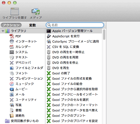Select the フォント label in library

22,73
